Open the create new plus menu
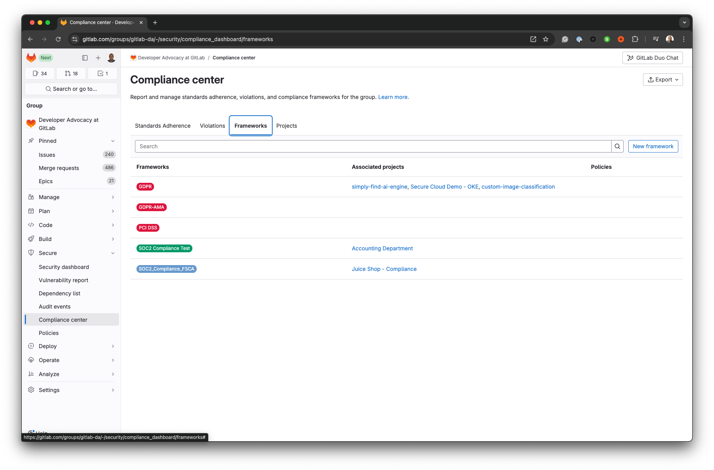 point(98,58)
